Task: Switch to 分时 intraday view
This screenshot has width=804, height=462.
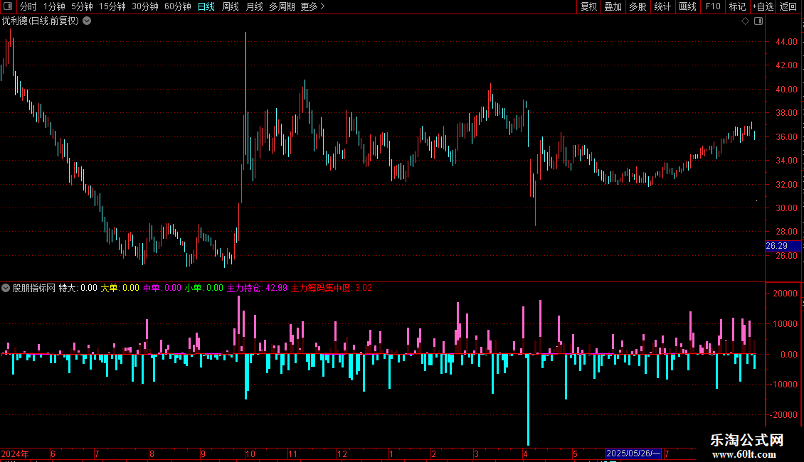Action: coord(28,6)
